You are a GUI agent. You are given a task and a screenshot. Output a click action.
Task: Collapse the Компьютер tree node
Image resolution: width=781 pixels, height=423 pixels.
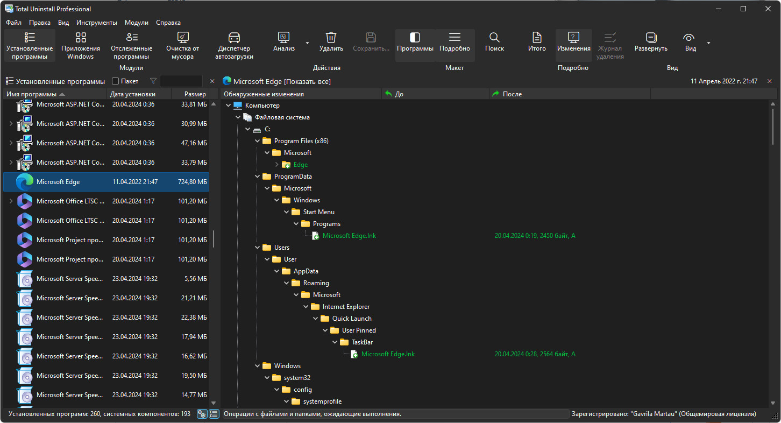(229, 105)
